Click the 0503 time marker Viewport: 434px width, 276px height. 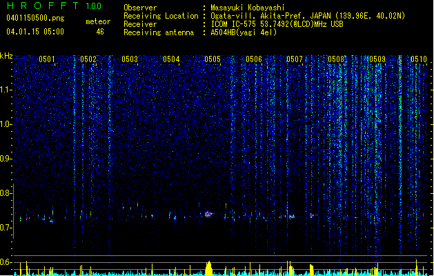click(130, 59)
